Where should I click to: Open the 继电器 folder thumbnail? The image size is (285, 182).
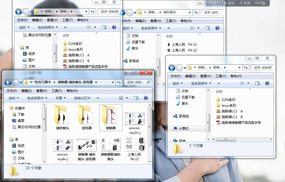(86, 118)
